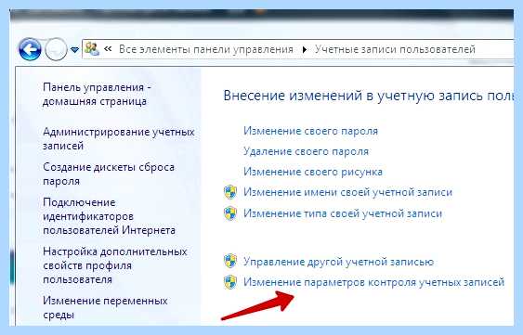Click 'Изменение параметров контроля учетных записей' link
The image size is (523, 335).
pos(374,282)
